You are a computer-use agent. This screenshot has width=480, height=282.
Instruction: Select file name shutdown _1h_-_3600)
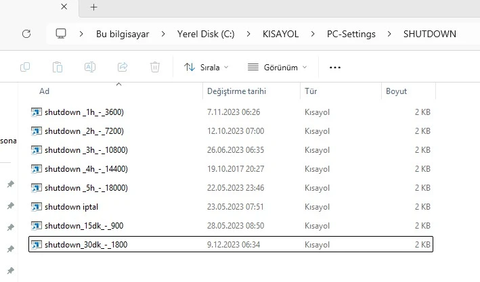(84, 112)
